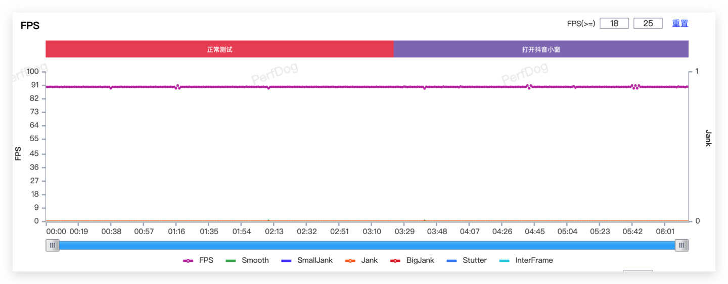The height and width of the screenshot is (284, 728).
Task: Click the blue Stutter legend icon
Action: pyautogui.click(x=452, y=261)
